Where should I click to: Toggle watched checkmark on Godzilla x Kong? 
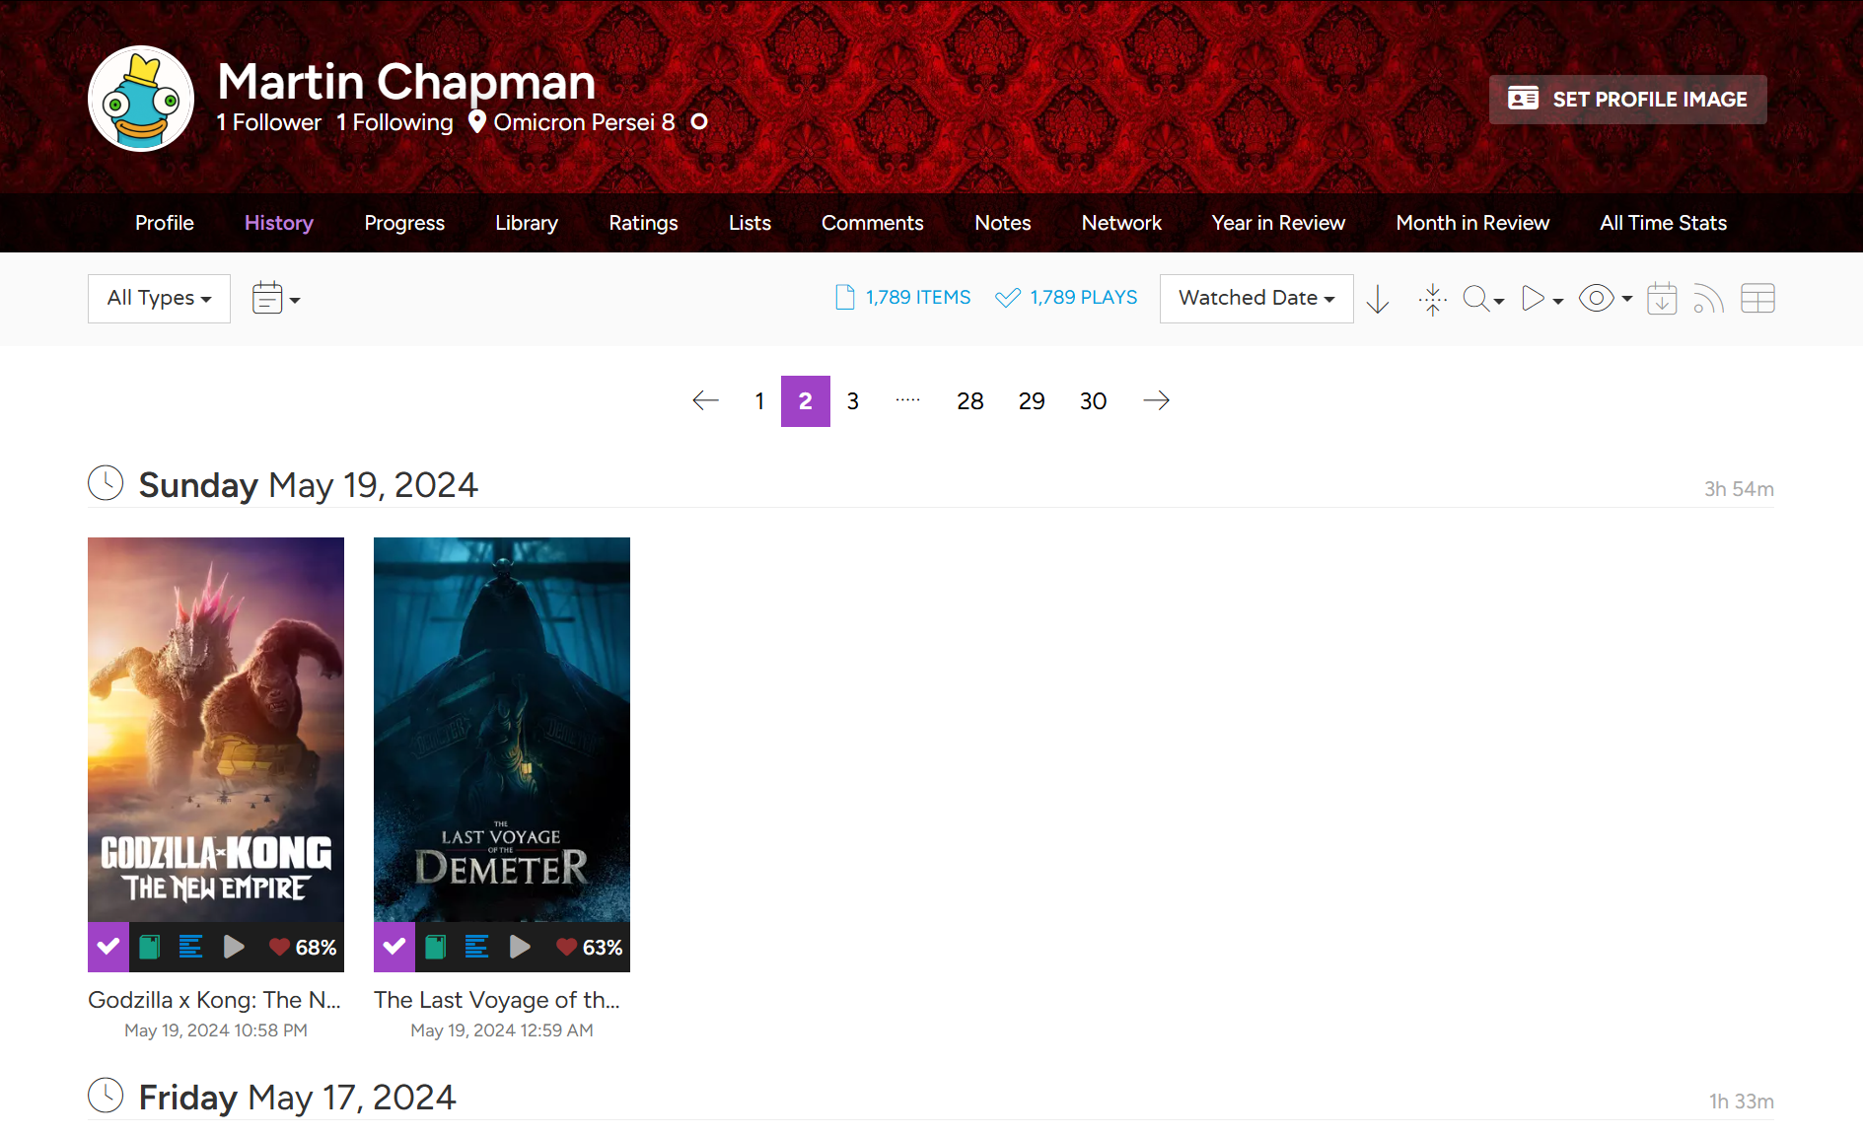coord(108,948)
